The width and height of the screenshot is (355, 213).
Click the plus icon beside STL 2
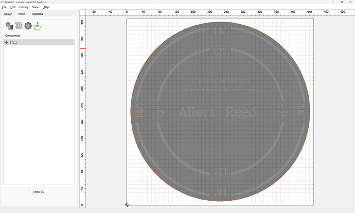click(x=6, y=43)
